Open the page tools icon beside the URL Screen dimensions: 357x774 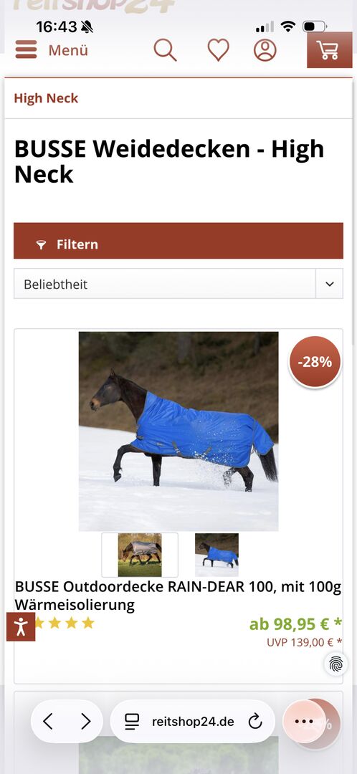tap(132, 722)
